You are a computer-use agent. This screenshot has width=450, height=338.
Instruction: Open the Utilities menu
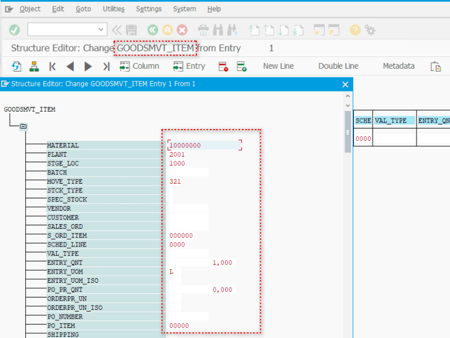114,9
